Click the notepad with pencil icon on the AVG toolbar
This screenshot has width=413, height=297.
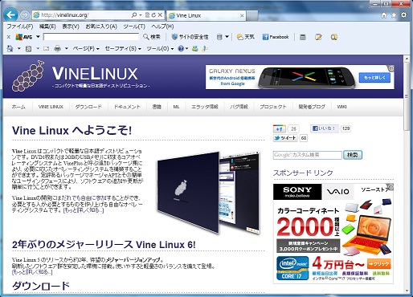(x=318, y=37)
